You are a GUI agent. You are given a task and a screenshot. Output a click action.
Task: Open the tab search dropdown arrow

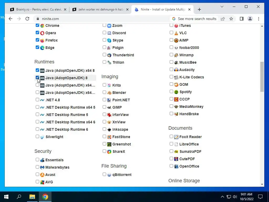[x=222, y=7]
